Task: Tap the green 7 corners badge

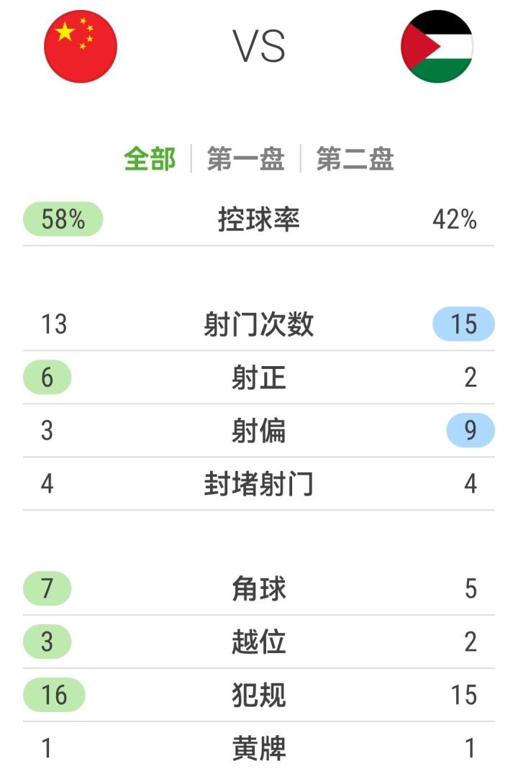Action: click(x=47, y=589)
